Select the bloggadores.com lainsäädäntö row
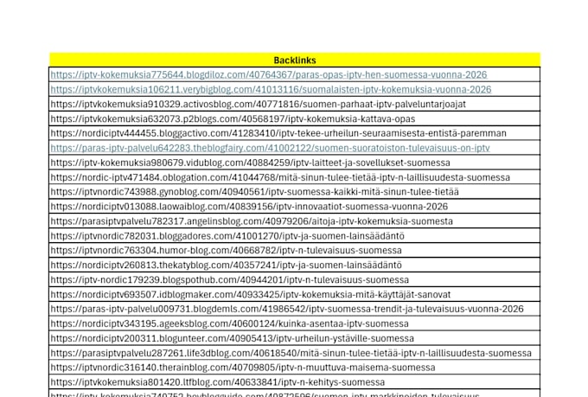 (x=294, y=235)
